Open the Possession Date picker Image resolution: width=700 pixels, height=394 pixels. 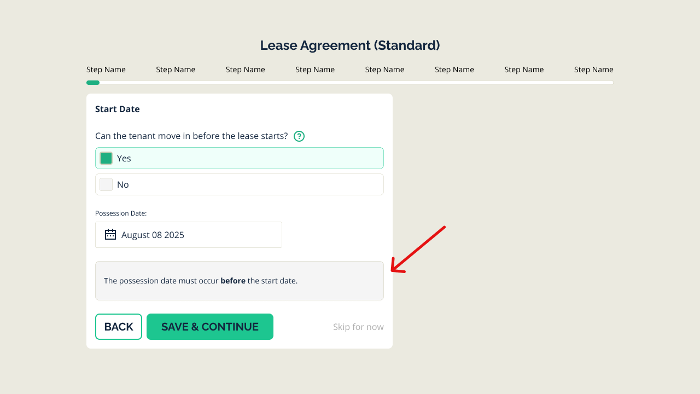point(189,234)
